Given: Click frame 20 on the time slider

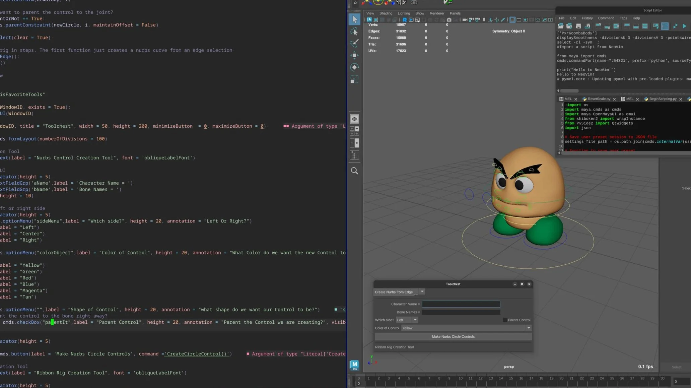Looking at the screenshot, I should (x=561, y=378).
